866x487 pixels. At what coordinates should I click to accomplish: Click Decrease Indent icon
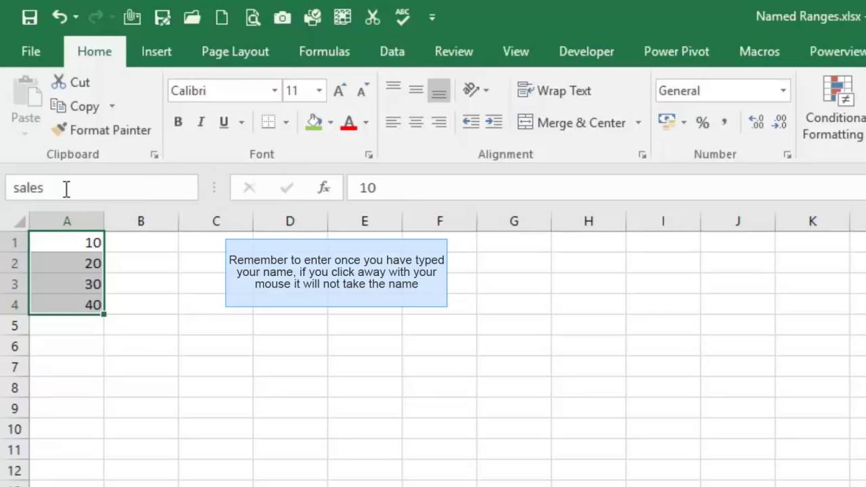(x=471, y=122)
